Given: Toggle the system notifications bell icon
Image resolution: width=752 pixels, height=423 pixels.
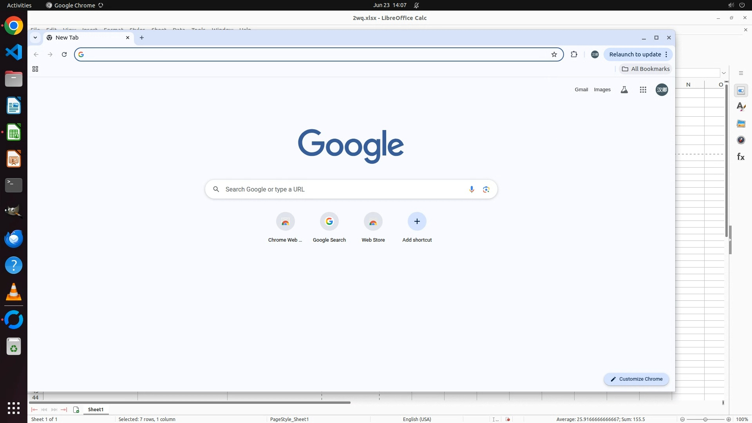Looking at the screenshot, I should (x=416, y=5).
